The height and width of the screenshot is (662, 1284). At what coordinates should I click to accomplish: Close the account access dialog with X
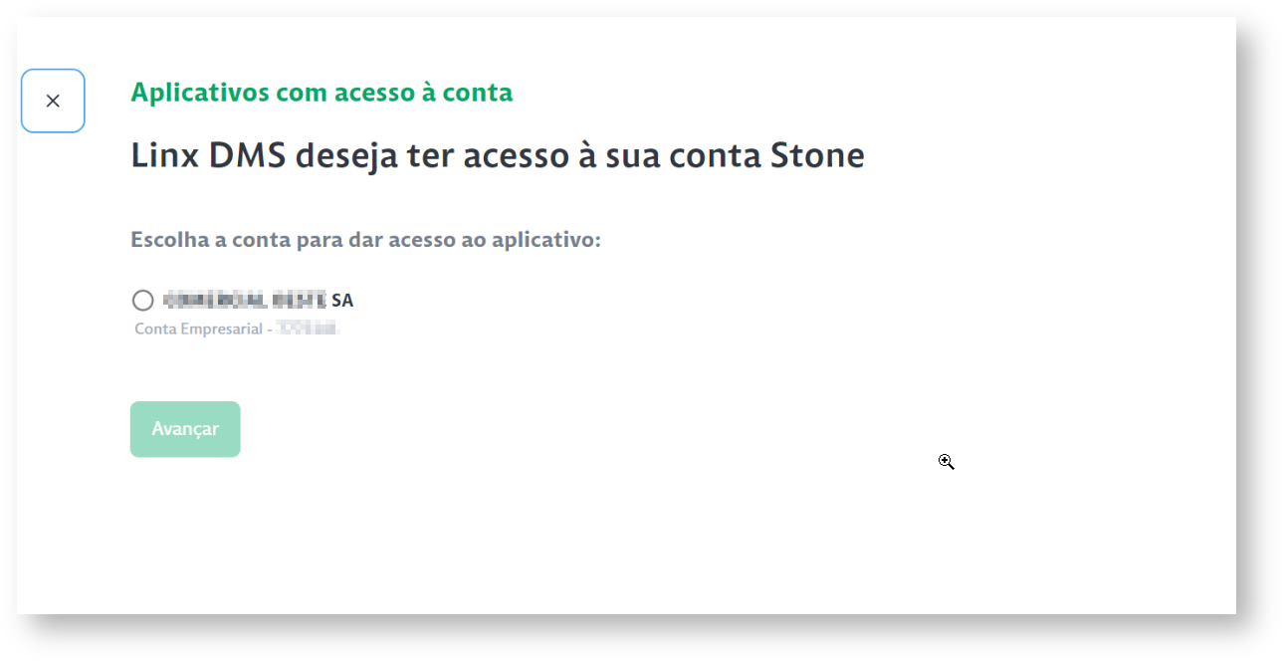tap(53, 101)
